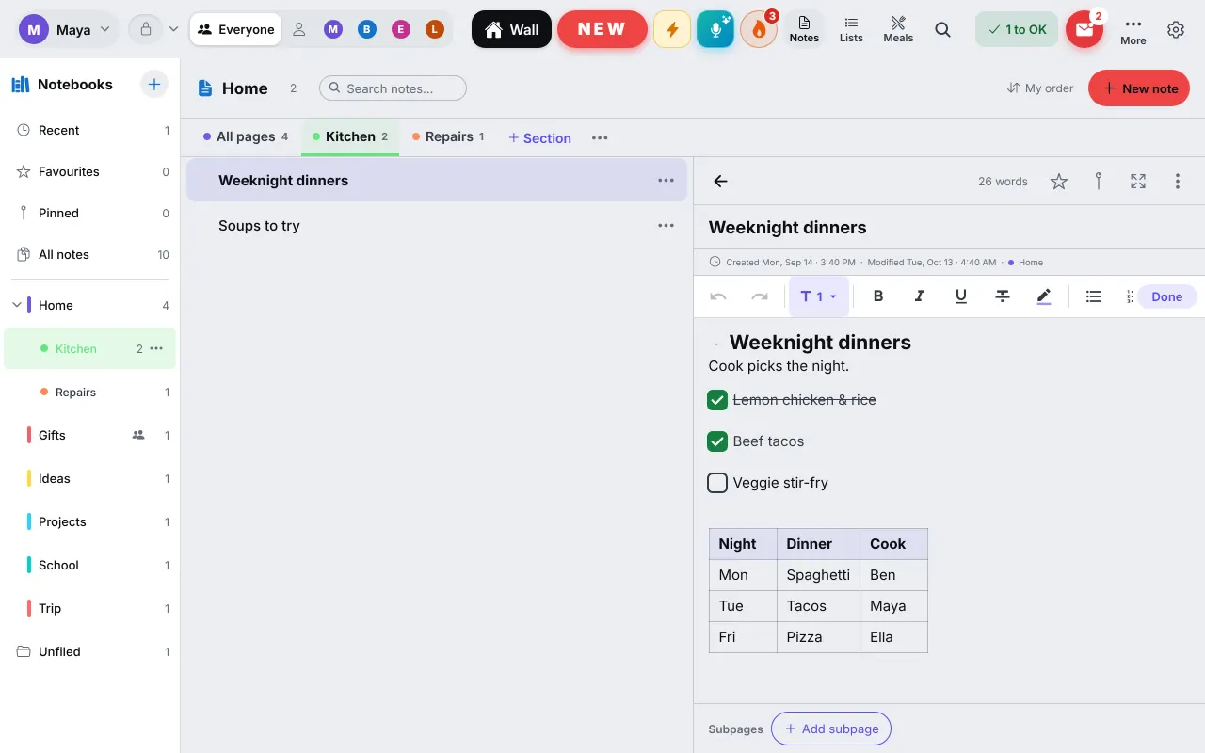Uncheck the Lemon chicken & rice checkbox
The height and width of the screenshot is (753, 1205).
pyautogui.click(x=717, y=400)
